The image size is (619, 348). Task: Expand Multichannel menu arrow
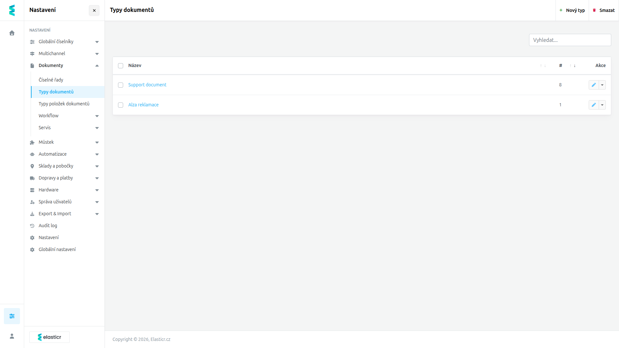click(x=97, y=54)
